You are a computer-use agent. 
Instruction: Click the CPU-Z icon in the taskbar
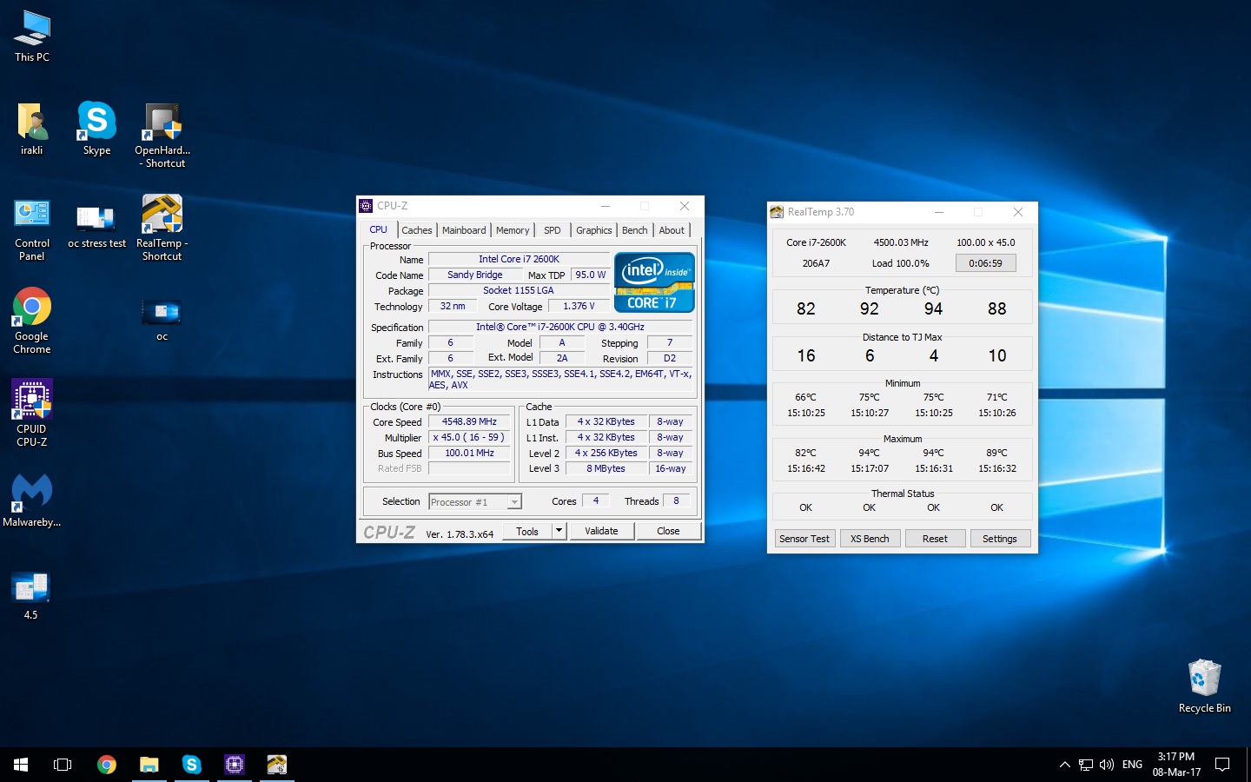(x=235, y=765)
